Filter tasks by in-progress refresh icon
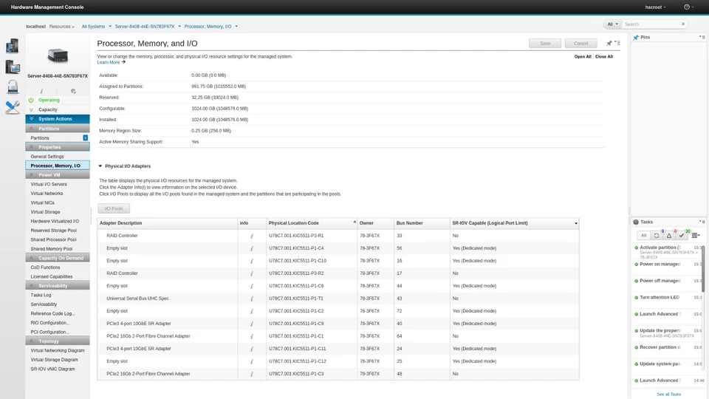The height and width of the screenshot is (399, 709). point(657,235)
